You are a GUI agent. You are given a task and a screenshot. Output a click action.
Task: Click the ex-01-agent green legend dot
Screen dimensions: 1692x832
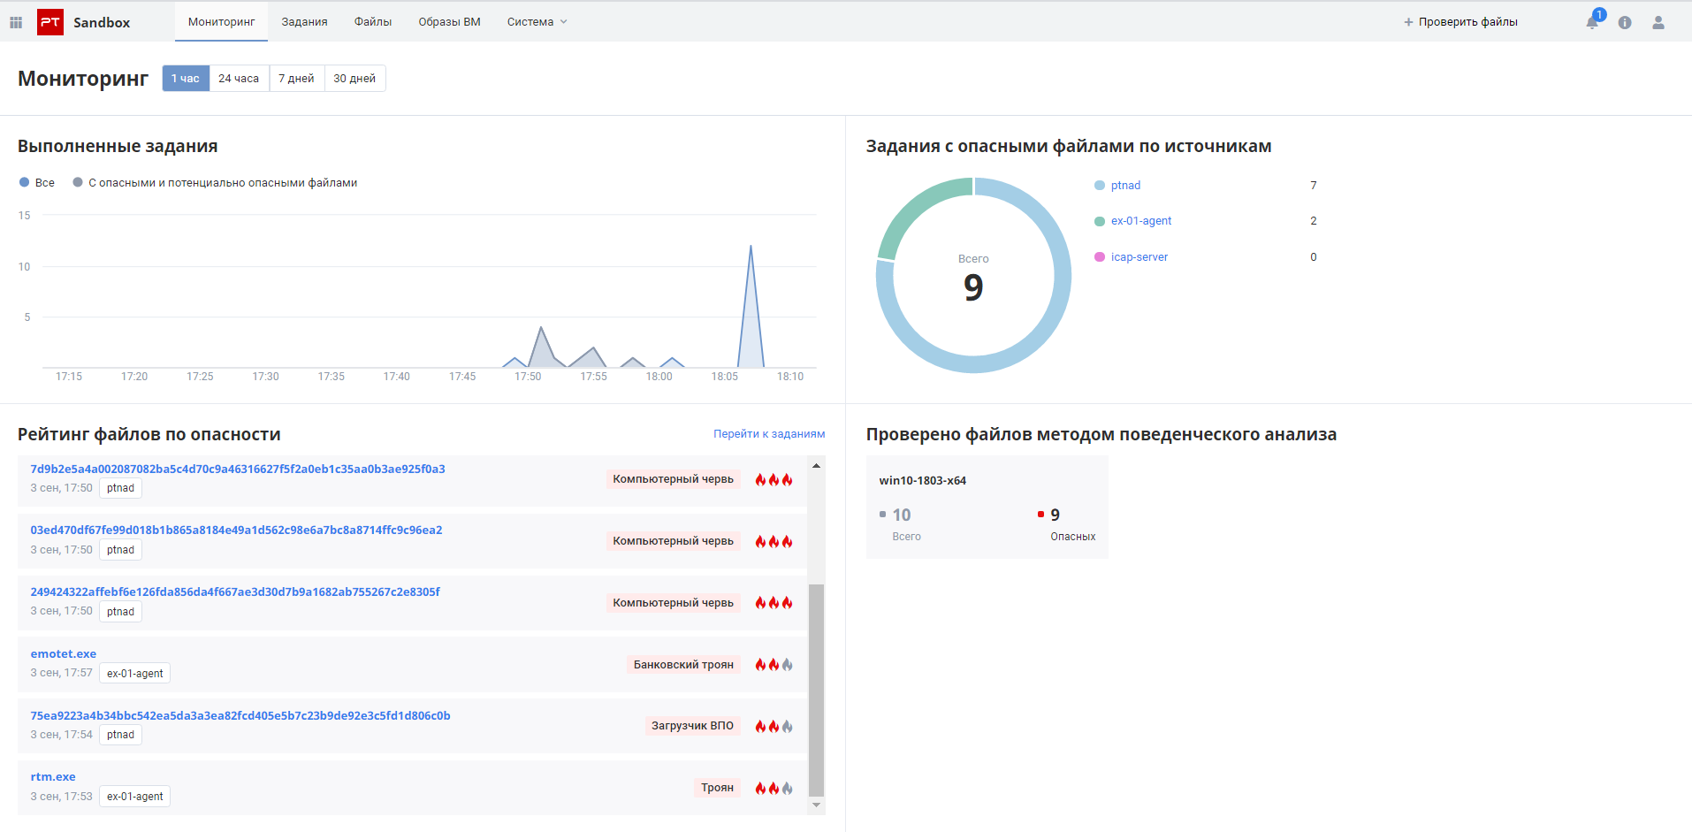(x=1100, y=221)
